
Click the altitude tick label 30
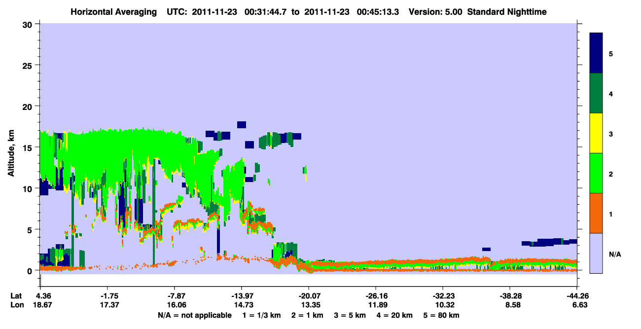click(x=28, y=24)
